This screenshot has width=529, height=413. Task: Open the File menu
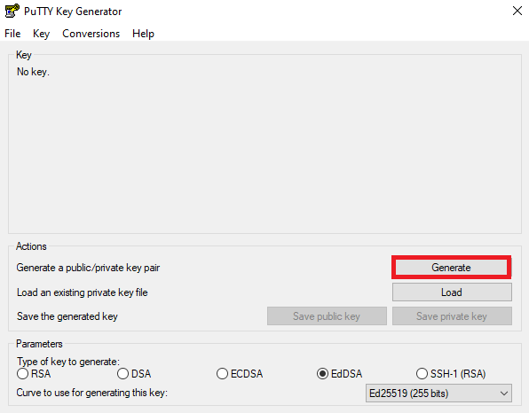[x=12, y=34]
